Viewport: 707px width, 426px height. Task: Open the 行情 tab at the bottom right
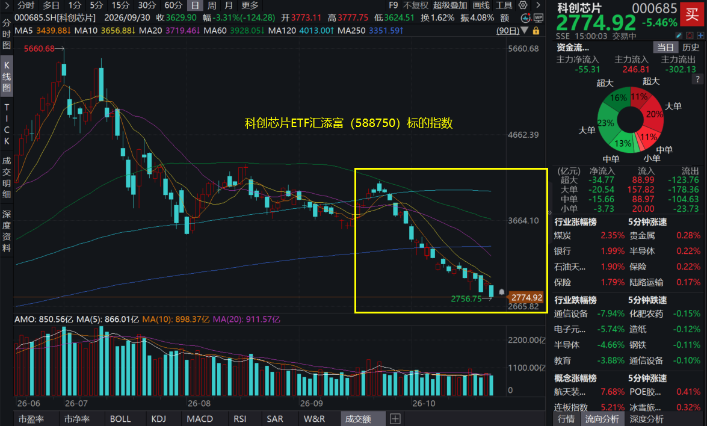566,419
